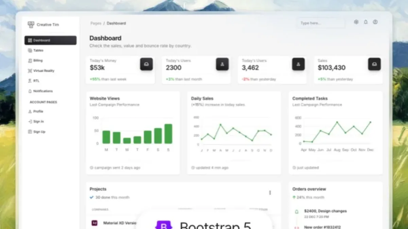Click the Sales $103,430 card icon
The image size is (408, 229).
(x=375, y=64)
